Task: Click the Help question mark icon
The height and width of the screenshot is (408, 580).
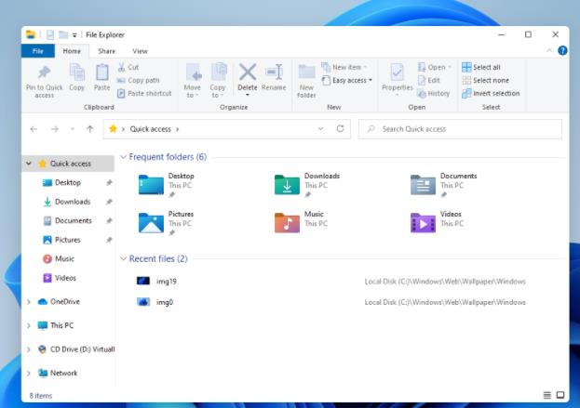Action: click(x=562, y=50)
